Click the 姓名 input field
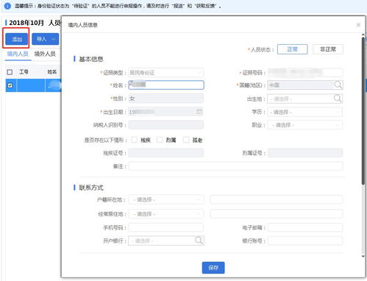 [x=166, y=85]
